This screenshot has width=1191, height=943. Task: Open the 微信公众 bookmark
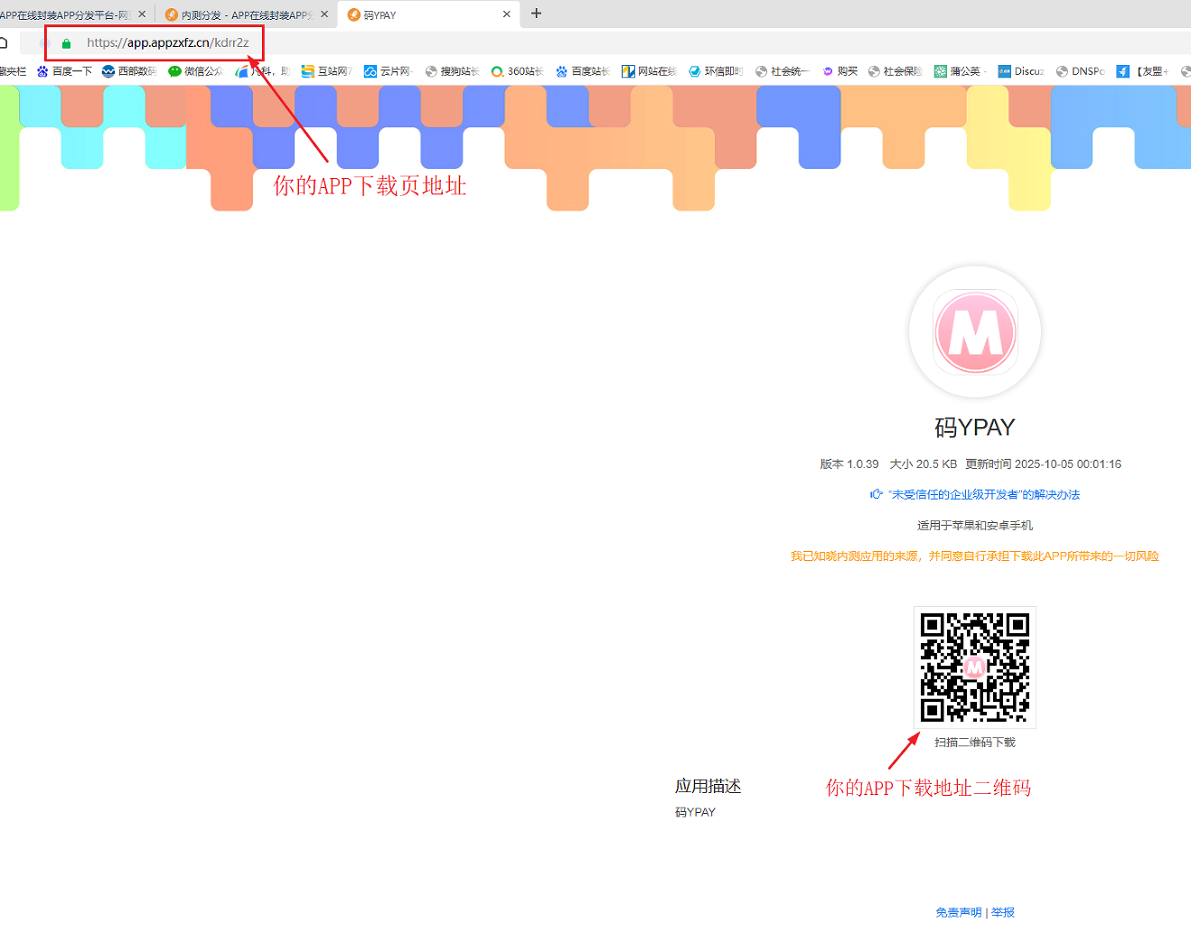[195, 71]
